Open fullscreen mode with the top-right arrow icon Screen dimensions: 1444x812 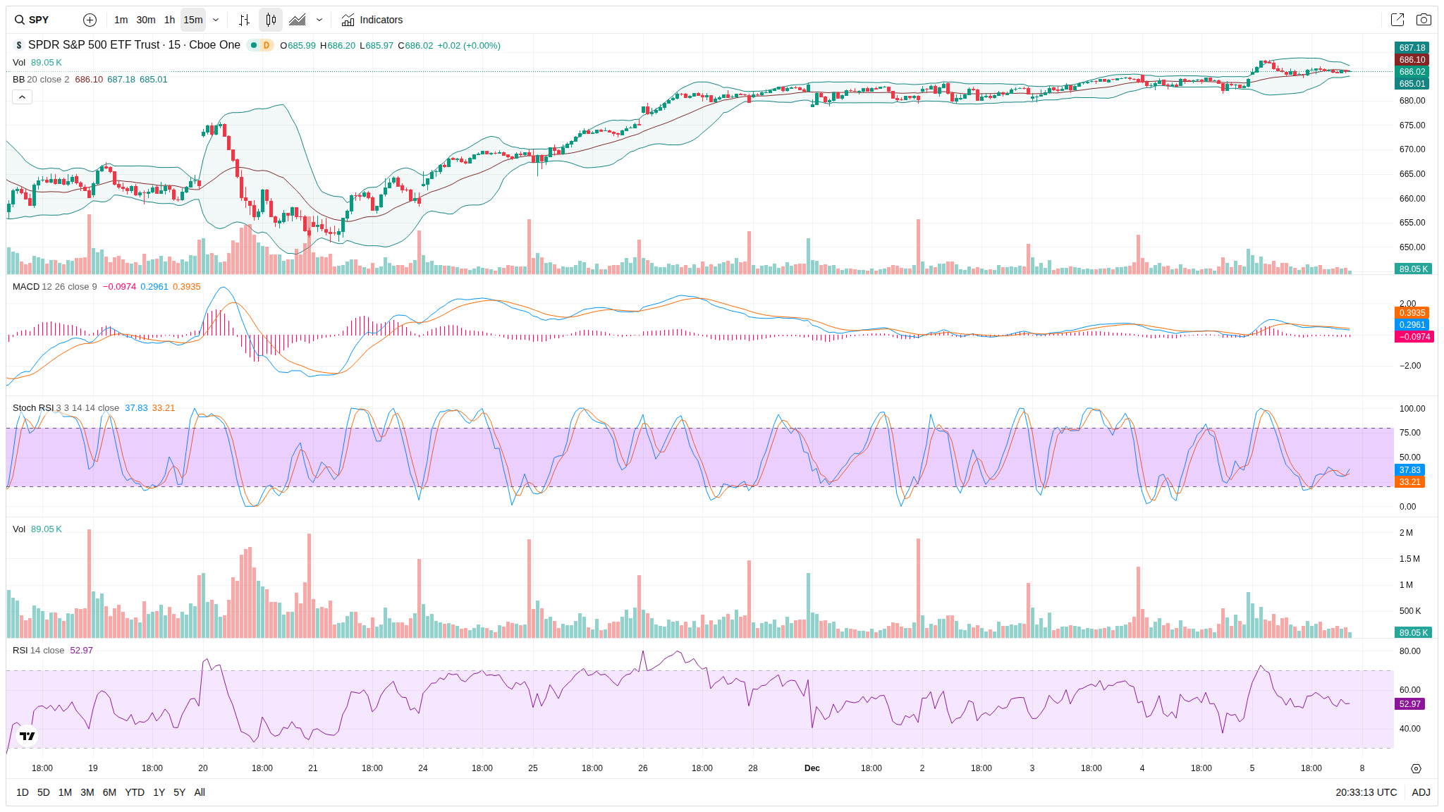1397,20
